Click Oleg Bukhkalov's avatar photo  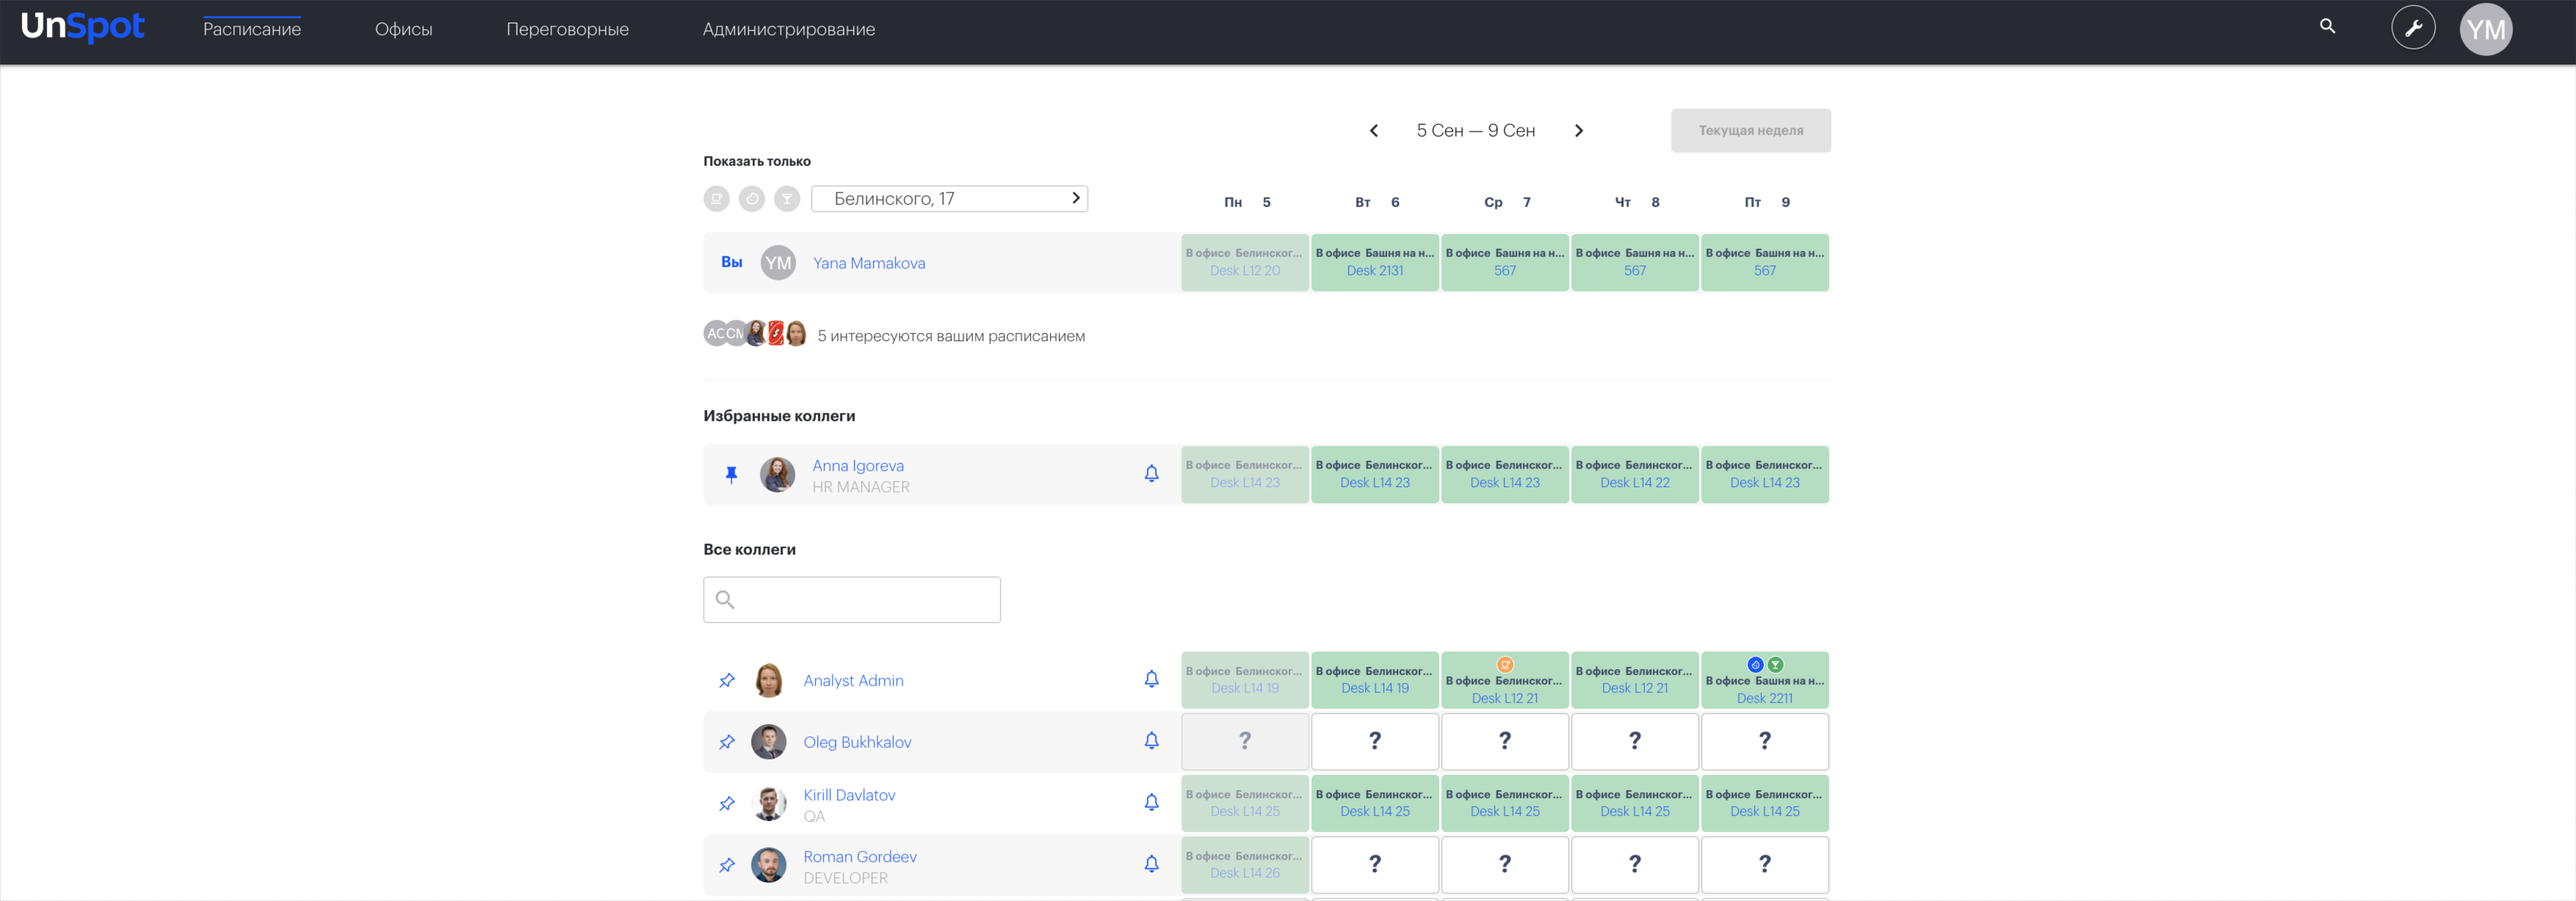click(768, 742)
